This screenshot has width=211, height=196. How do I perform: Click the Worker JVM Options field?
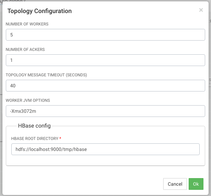point(105,111)
